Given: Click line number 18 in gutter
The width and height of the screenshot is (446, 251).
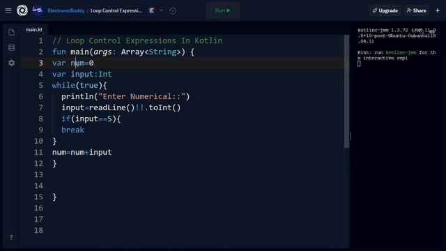Looking at the screenshot, I should (x=39, y=230).
